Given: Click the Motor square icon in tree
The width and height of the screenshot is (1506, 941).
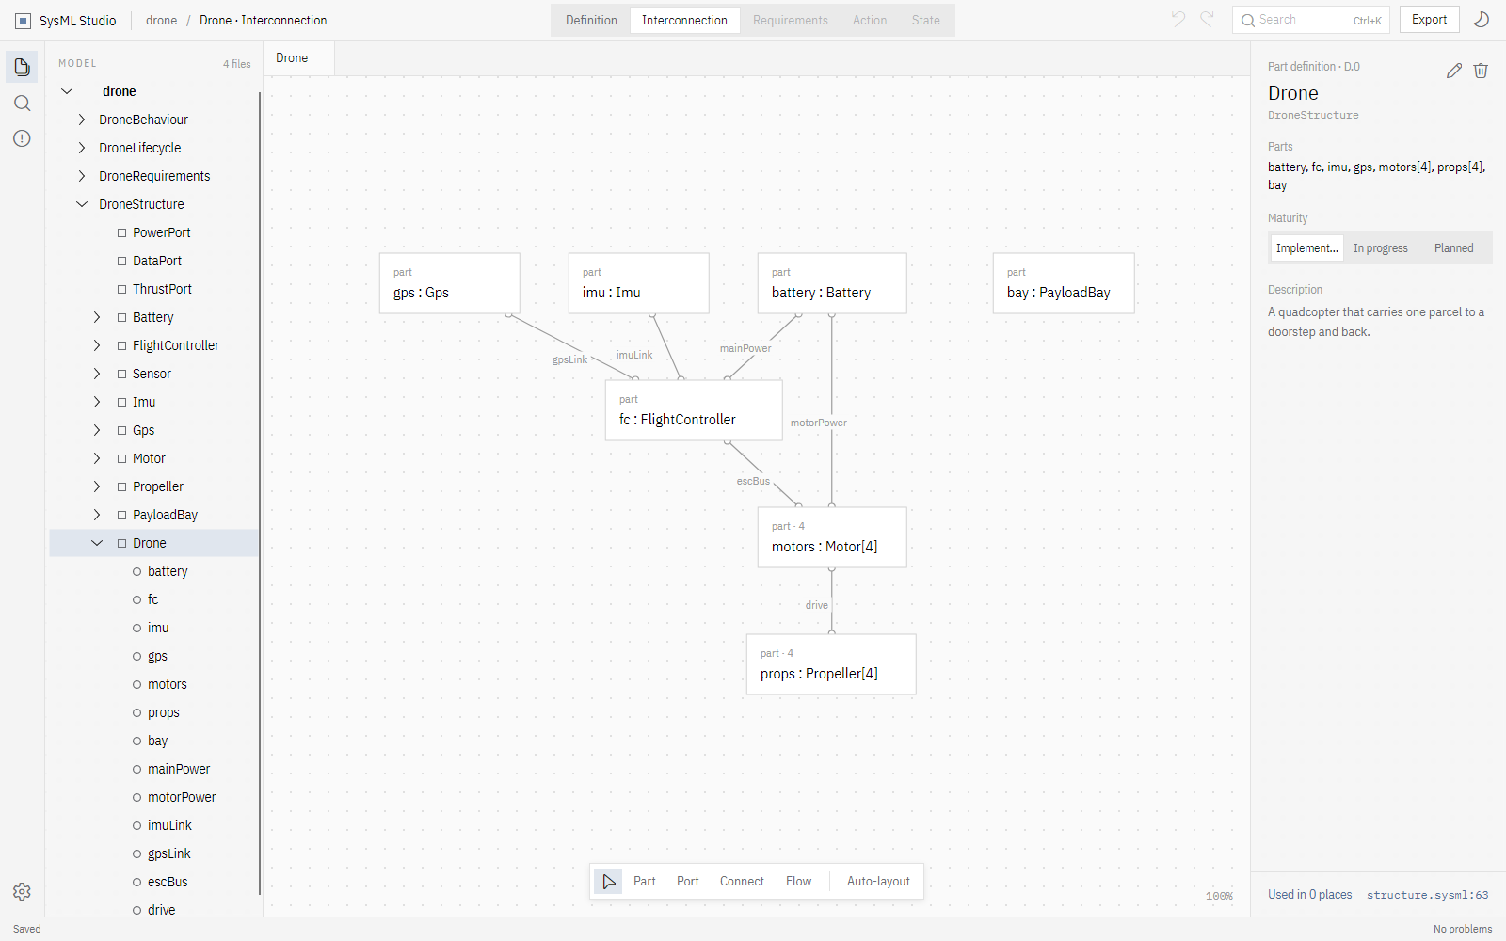Looking at the screenshot, I should [121, 458].
